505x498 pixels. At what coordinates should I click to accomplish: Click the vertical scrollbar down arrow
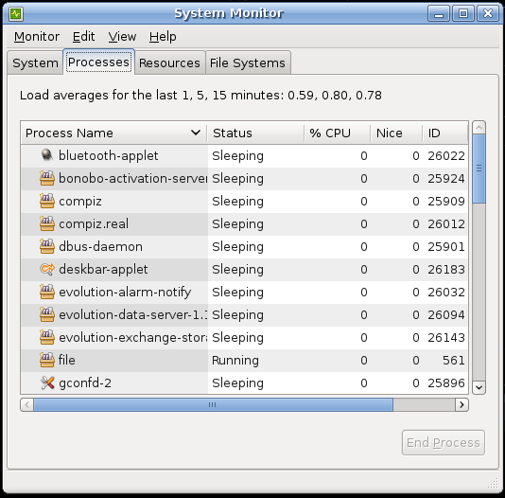(479, 387)
